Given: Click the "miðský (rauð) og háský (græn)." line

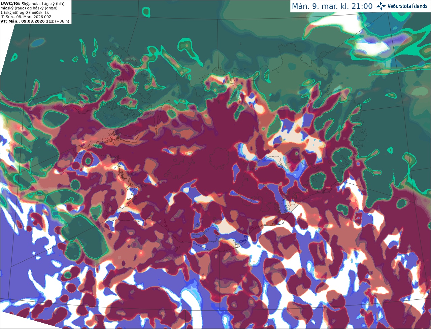Looking at the screenshot, I should pos(29,8).
